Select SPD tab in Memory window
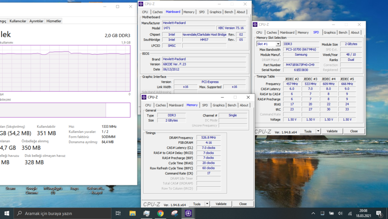This screenshot has height=219, width=388. click(x=205, y=105)
